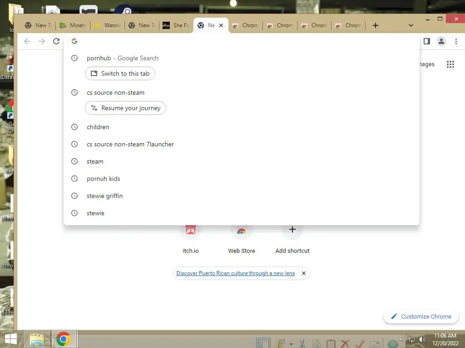Open Discover Puerto Rican culture link
This screenshot has height=348, width=465.
(236, 273)
